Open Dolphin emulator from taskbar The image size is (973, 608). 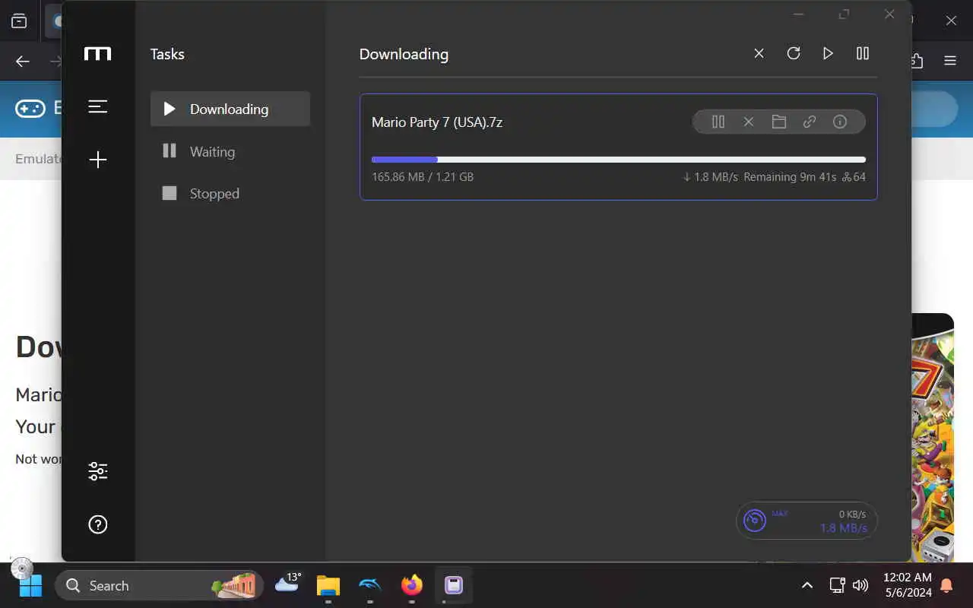370,585
